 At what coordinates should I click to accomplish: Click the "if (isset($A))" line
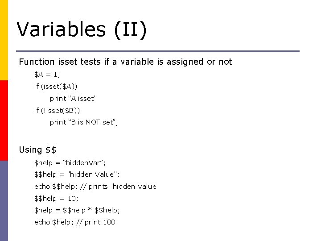[x=58, y=86]
